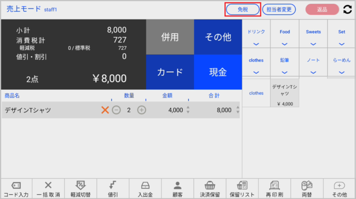
Task: Click the ¥8,000 grand total
Action: click(x=109, y=79)
